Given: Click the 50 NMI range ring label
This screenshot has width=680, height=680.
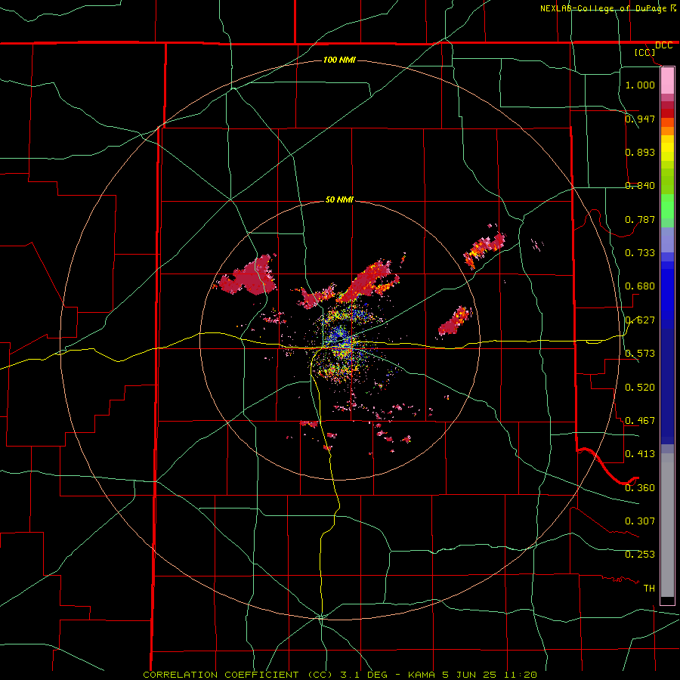Looking at the screenshot, I should [339, 200].
